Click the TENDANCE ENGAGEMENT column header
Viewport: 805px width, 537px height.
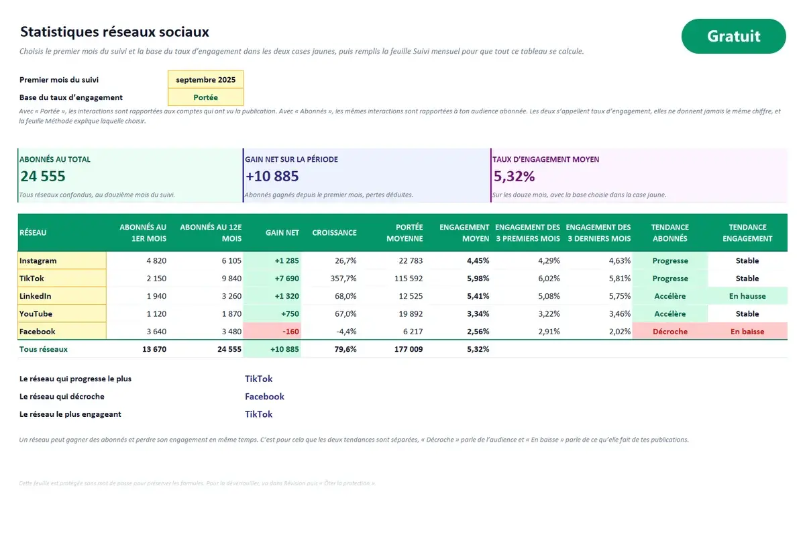pos(748,233)
